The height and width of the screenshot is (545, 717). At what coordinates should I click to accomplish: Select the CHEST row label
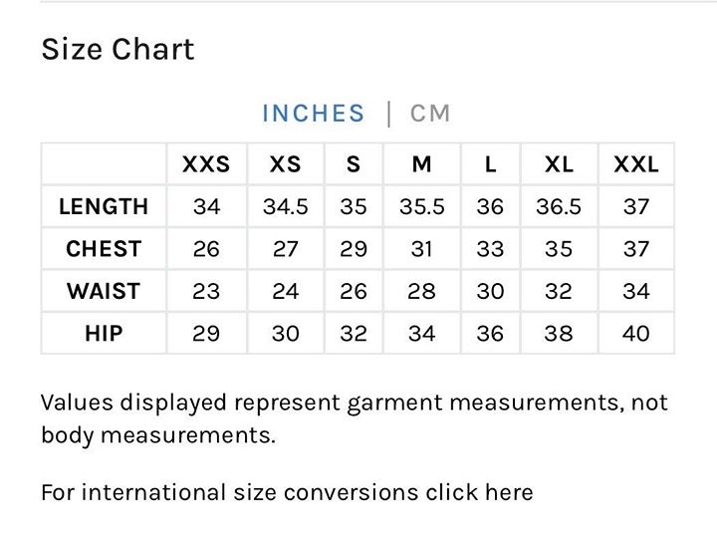[104, 249]
